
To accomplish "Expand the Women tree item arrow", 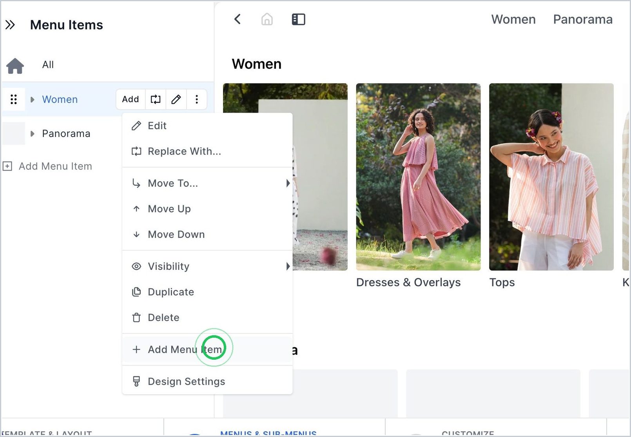I will (x=33, y=100).
